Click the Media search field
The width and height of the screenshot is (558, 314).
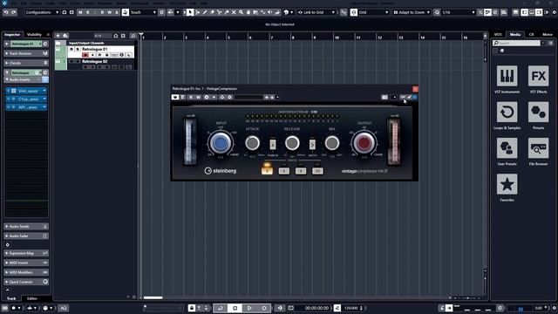516,43
